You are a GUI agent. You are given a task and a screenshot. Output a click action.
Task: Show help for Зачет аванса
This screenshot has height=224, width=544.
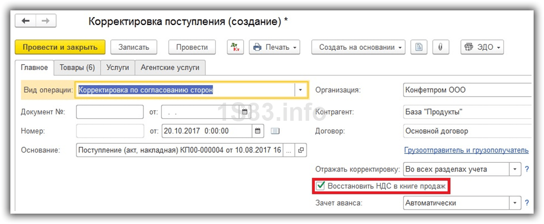527,203
